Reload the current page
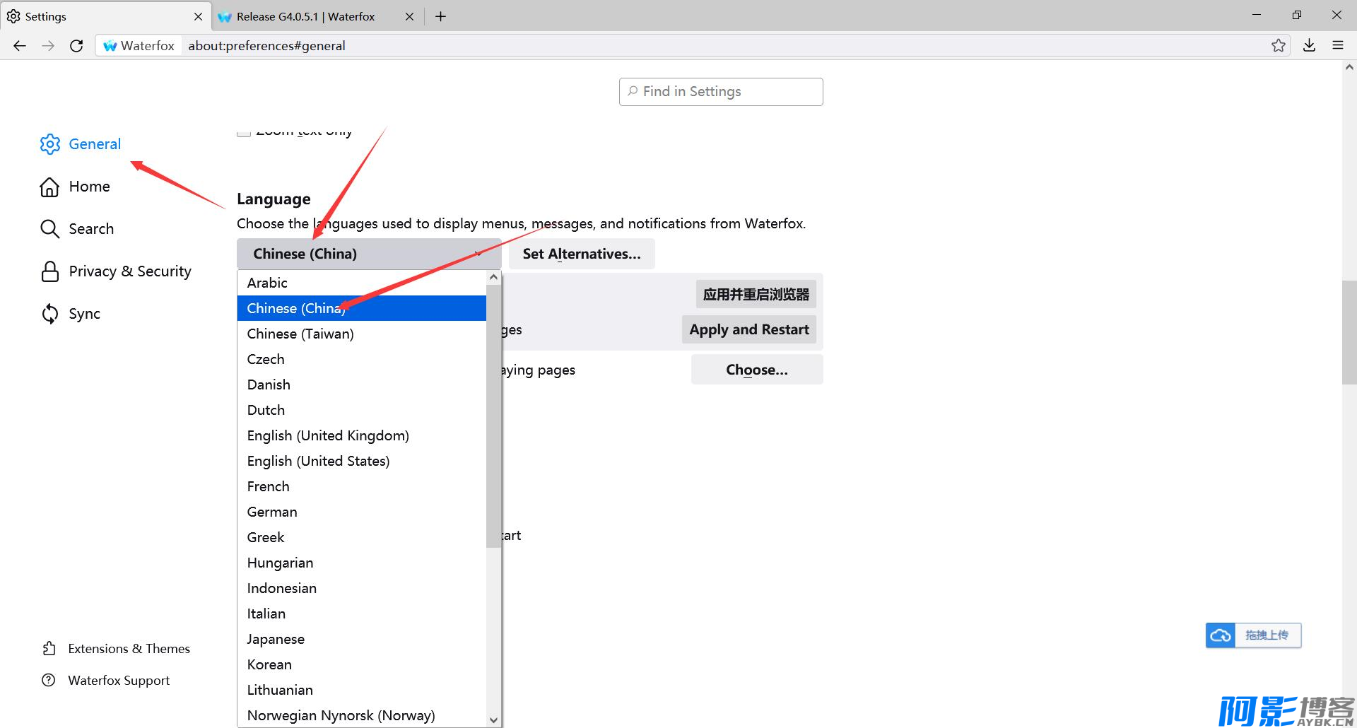The width and height of the screenshot is (1357, 728). (76, 46)
